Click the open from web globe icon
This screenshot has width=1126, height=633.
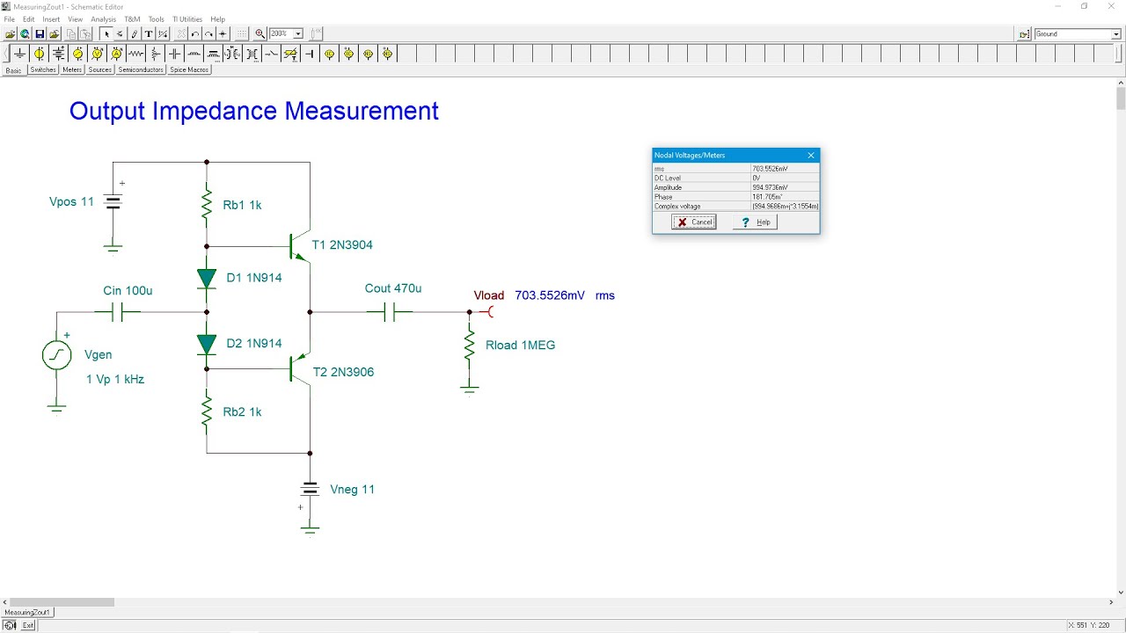[25, 33]
